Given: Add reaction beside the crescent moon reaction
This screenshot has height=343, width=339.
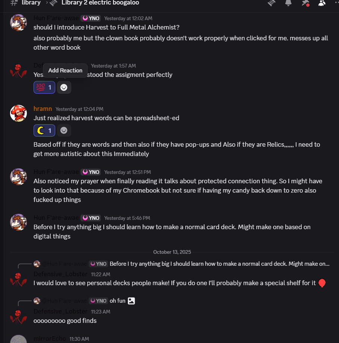Looking at the screenshot, I should [x=64, y=130].
